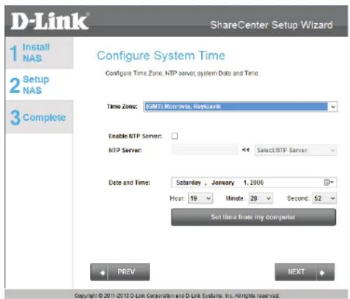Viewport: 350px width, 299px height.
Task: Click the << transfer NTP server arrows
Action: (246, 150)
